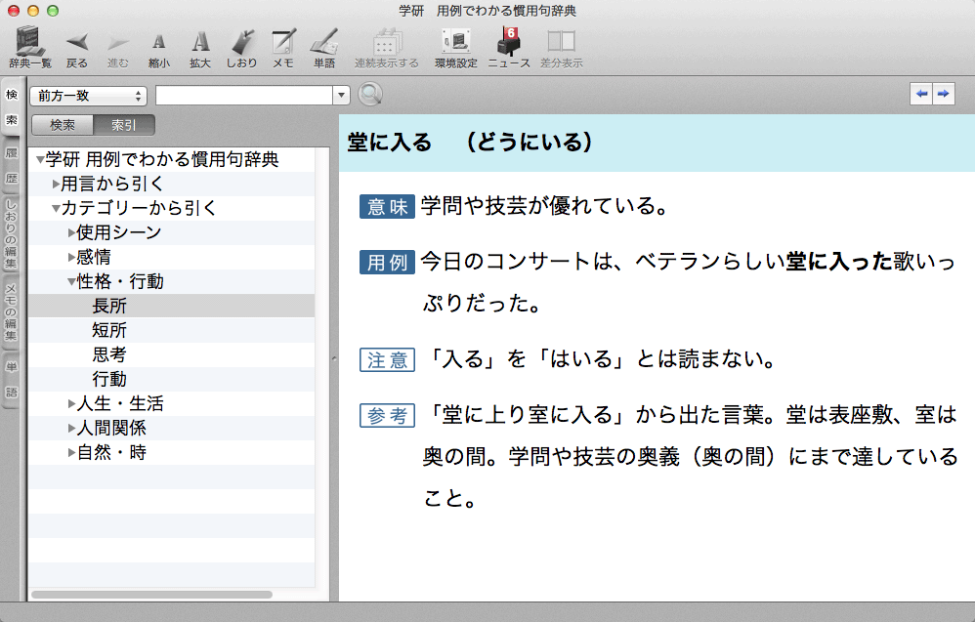The width and height of the screenshot is (975, 622).
Task: Click the 参考 label badge
Action: [387, 415]
